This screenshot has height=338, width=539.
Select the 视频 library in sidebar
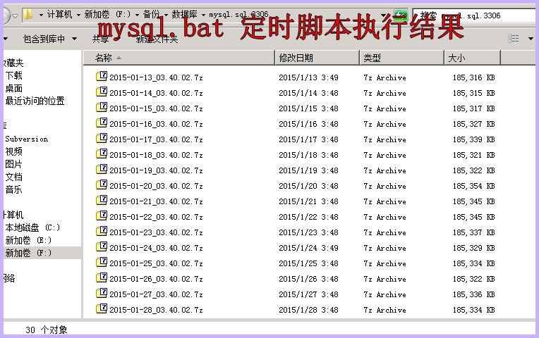pos(13,151)
